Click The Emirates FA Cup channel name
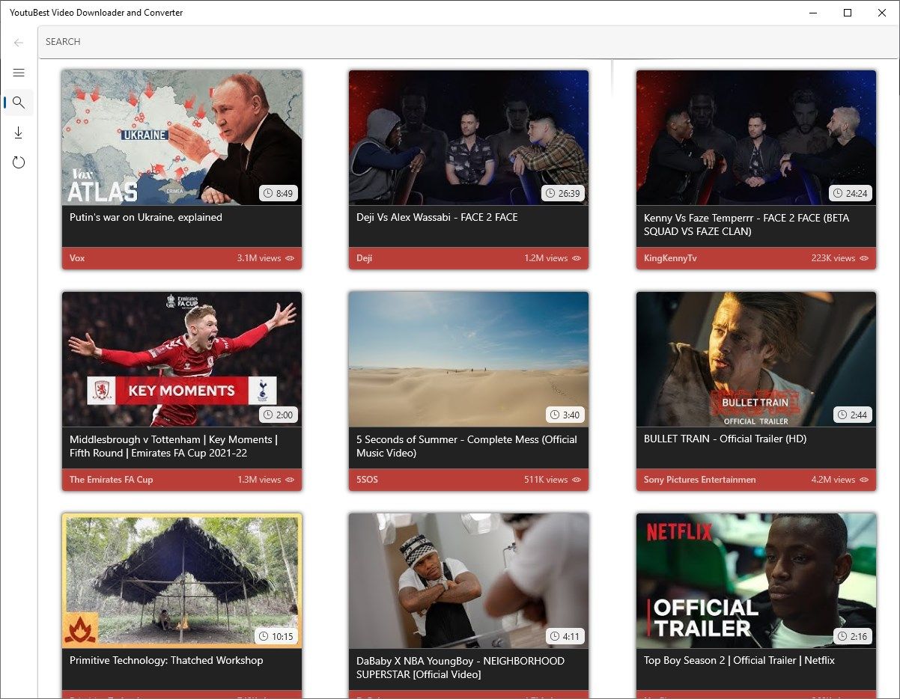The image size is (900, 699). [111, 480]
